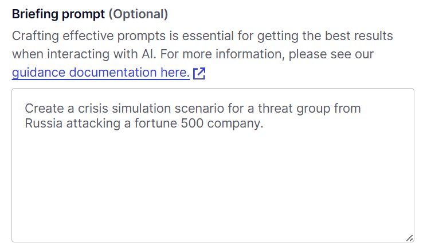Click the Briefing prompt label
This screenshot has height=251, width=427.
(58, 14)
